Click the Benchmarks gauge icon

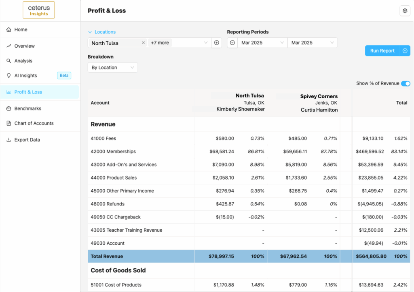[x=9, y=109]
